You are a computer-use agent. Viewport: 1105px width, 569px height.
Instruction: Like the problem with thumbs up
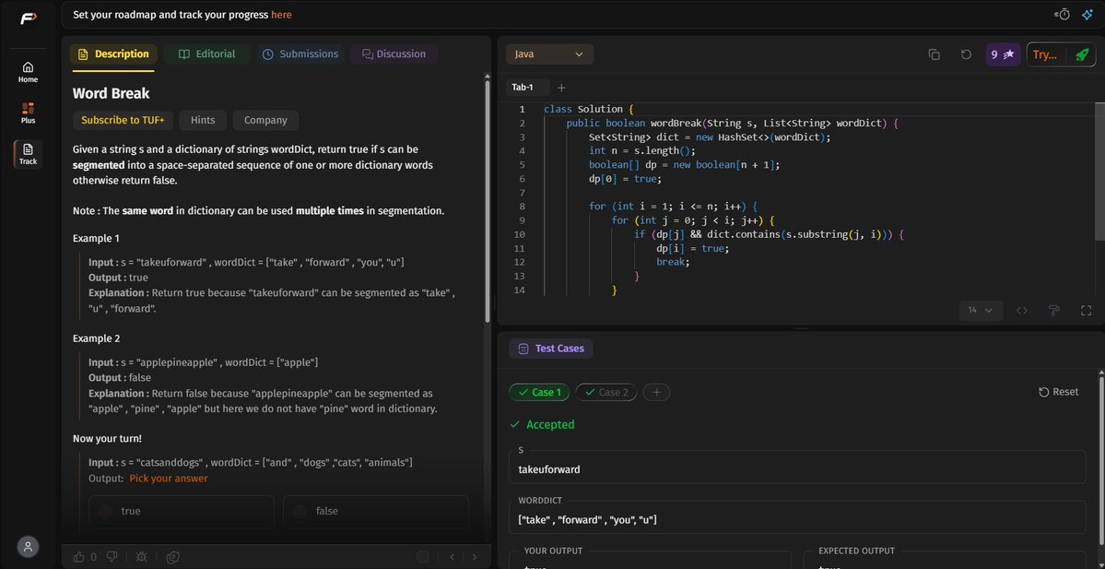79,557
